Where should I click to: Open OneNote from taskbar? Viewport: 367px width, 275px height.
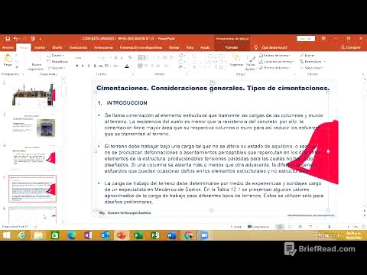point(88,235)
